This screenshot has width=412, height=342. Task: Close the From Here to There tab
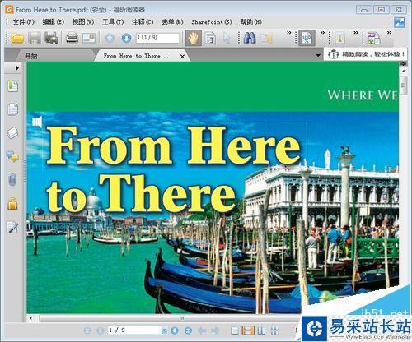click(x=182, y=57)
